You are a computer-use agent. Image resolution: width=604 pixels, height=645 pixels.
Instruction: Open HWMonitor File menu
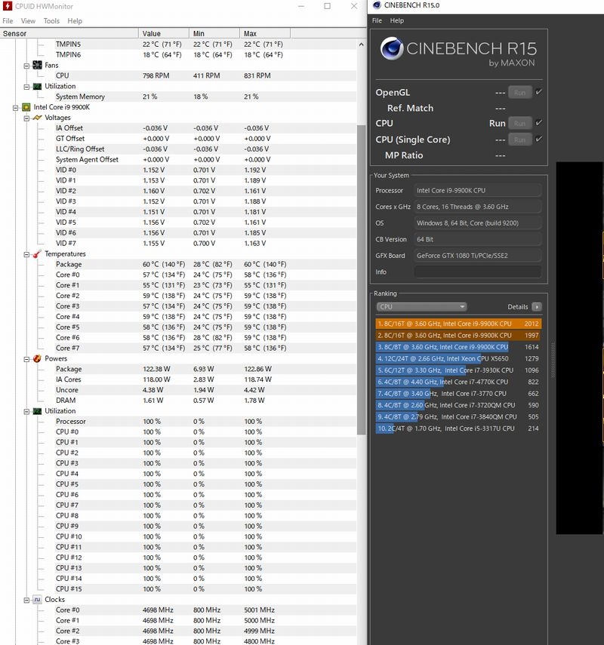8,20
